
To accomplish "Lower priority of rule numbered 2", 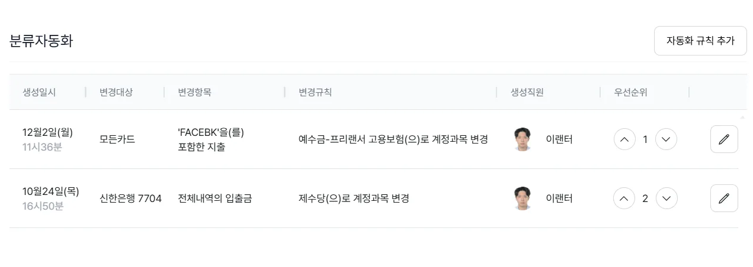I will point(666,198).
